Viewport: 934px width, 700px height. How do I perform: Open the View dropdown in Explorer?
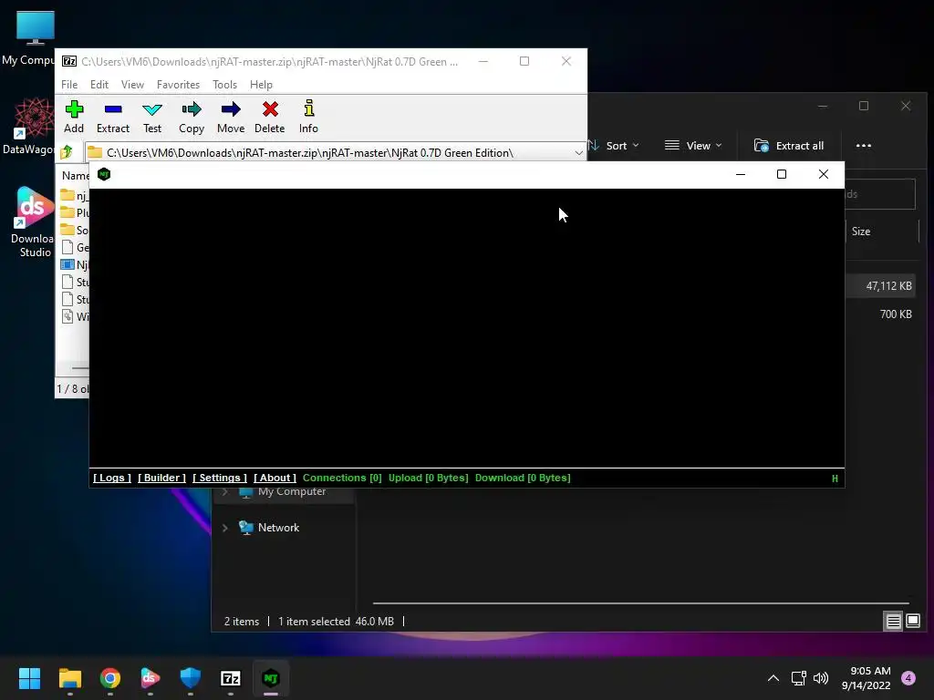coord(693,146)
